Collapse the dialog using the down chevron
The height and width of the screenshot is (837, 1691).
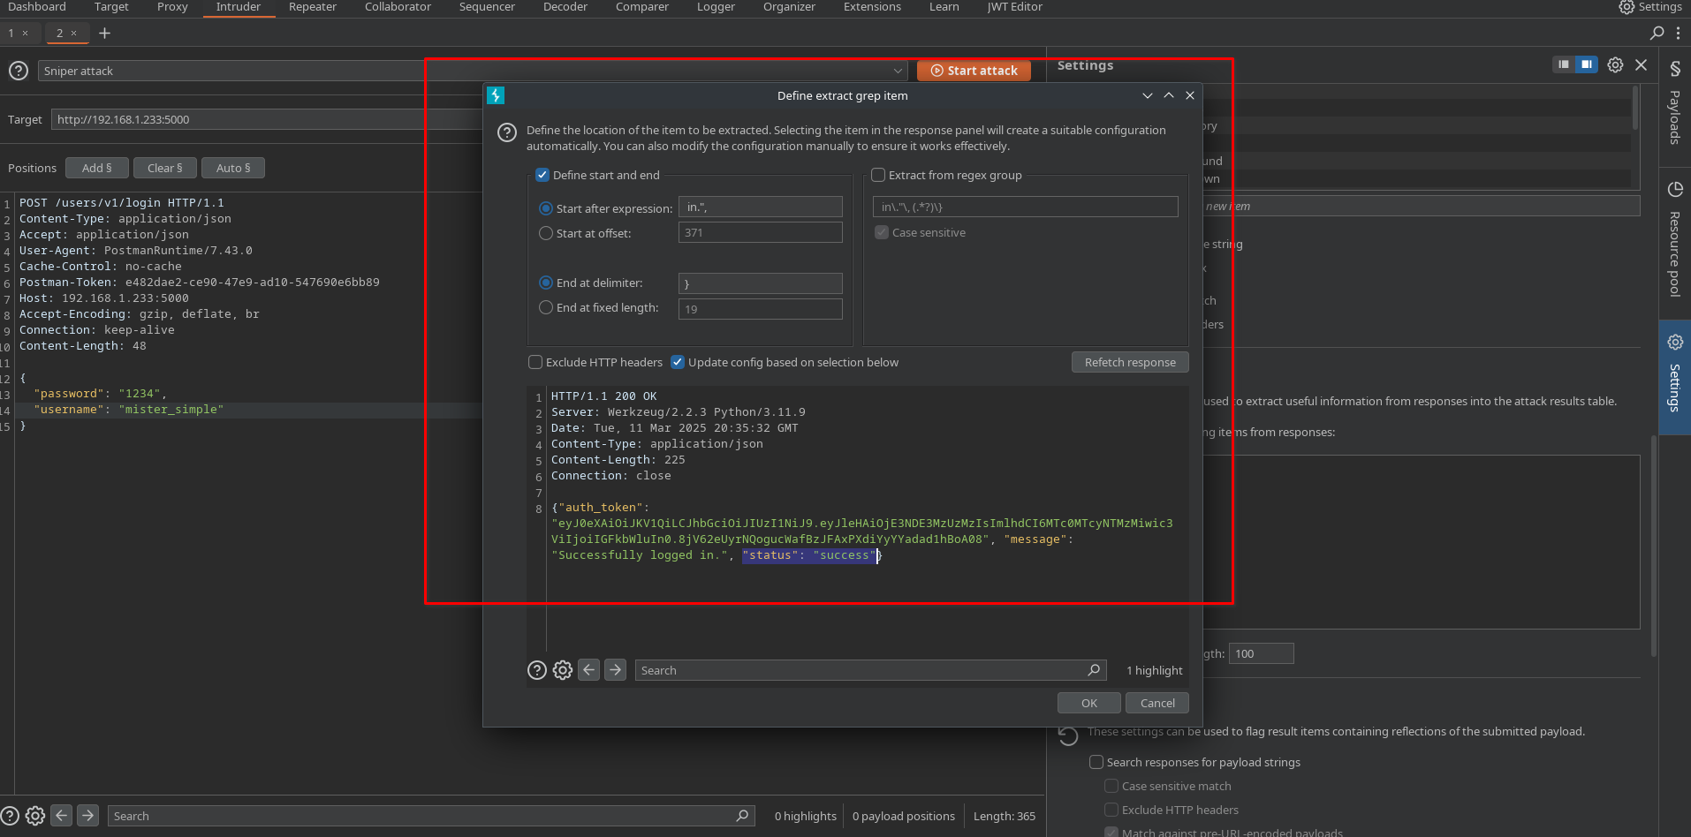coord(1147,95)
